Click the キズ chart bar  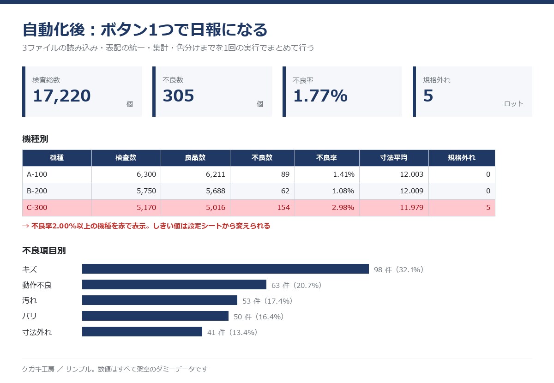pos(225,269)
